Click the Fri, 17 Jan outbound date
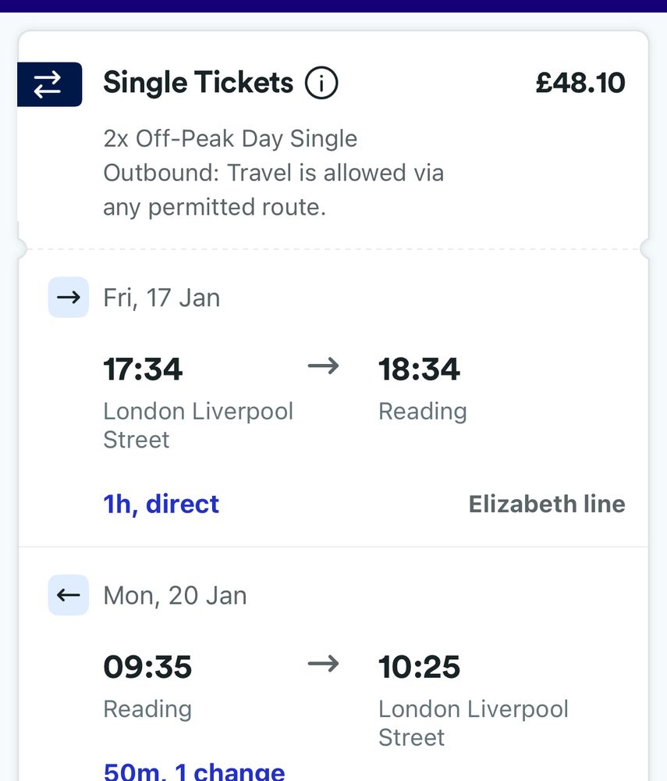 point(161,298)
